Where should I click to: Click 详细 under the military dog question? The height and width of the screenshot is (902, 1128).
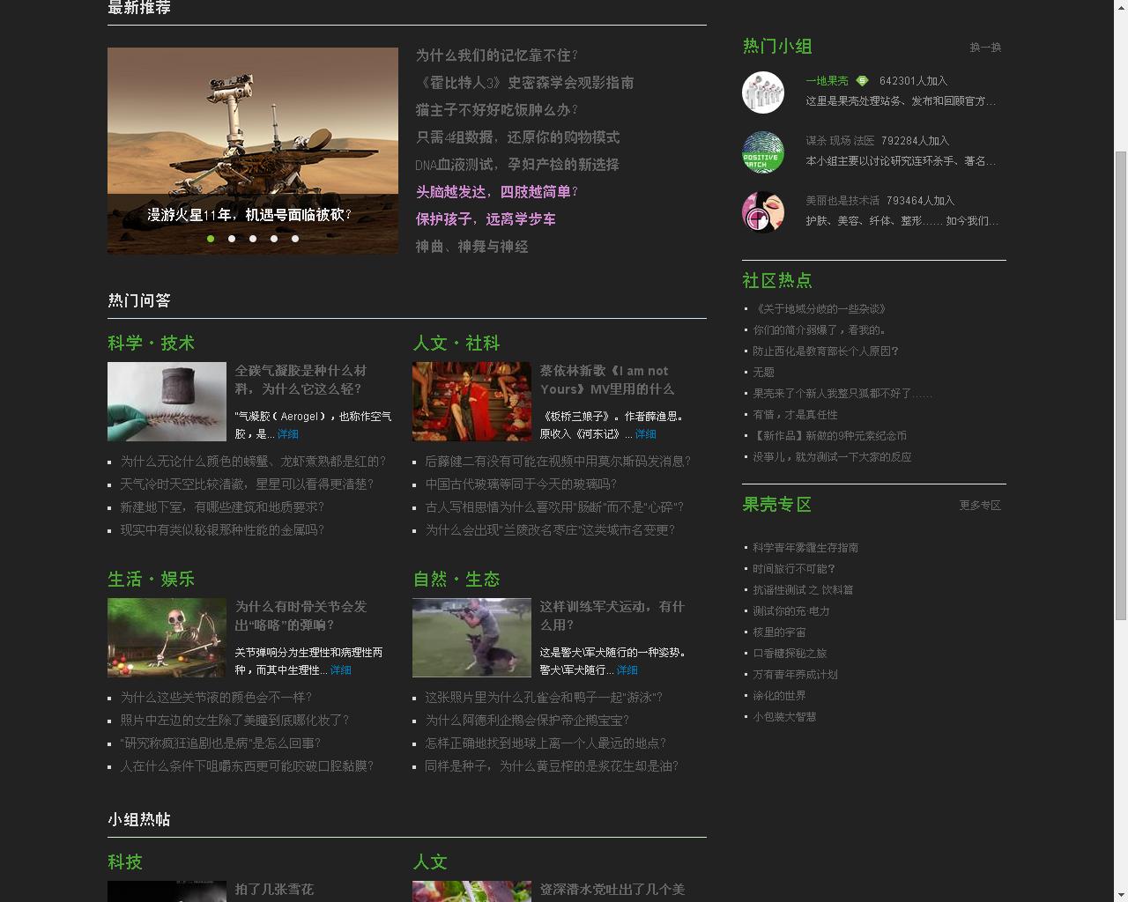tap(627, 670)
